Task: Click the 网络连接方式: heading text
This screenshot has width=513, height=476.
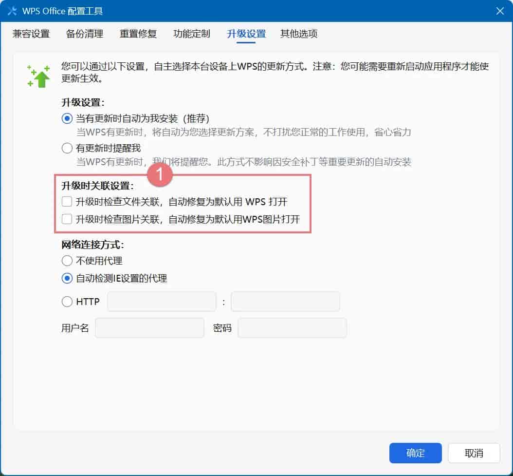Action: click(93, 245)
